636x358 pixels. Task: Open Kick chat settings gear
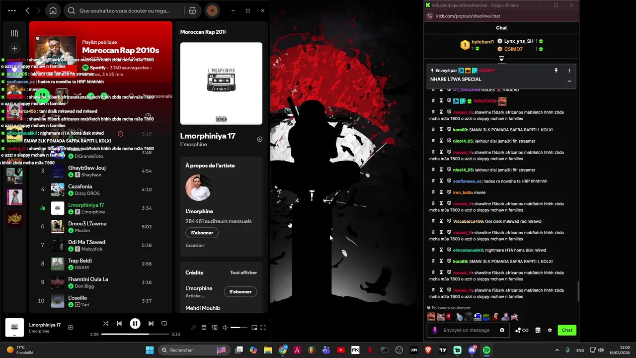click(x=550, y=330)
